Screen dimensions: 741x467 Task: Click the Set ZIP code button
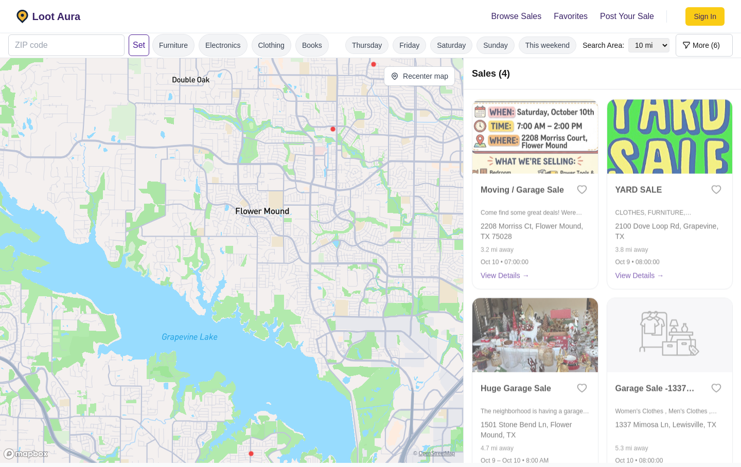pos(139,45)
